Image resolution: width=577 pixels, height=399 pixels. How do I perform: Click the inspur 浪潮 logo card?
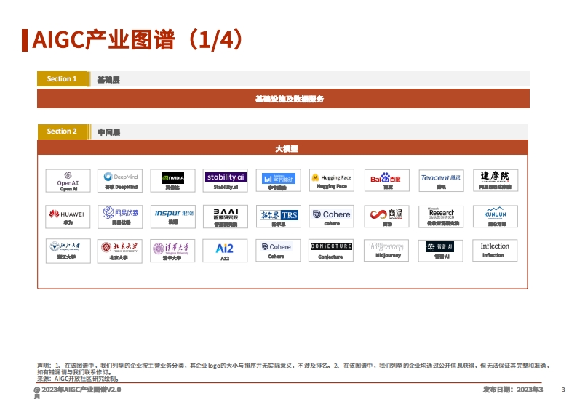pos(173,217)
